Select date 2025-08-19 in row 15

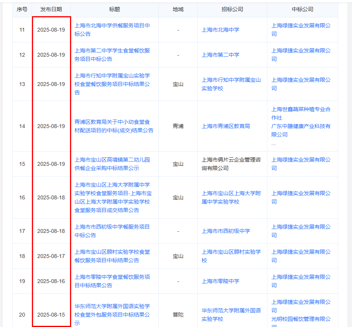point(51,164)
